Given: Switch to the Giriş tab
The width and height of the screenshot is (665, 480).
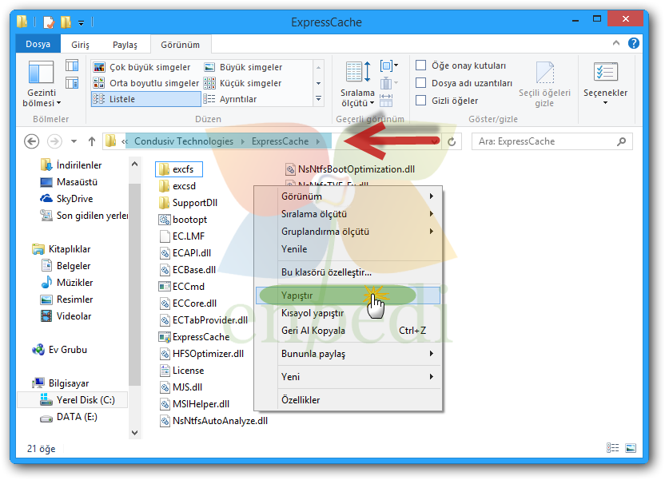Looking at the screenshot, I should (80, 45).
